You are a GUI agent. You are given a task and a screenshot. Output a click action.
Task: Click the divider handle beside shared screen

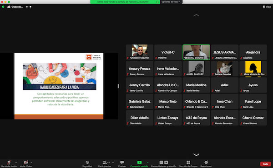pos(119,86)
